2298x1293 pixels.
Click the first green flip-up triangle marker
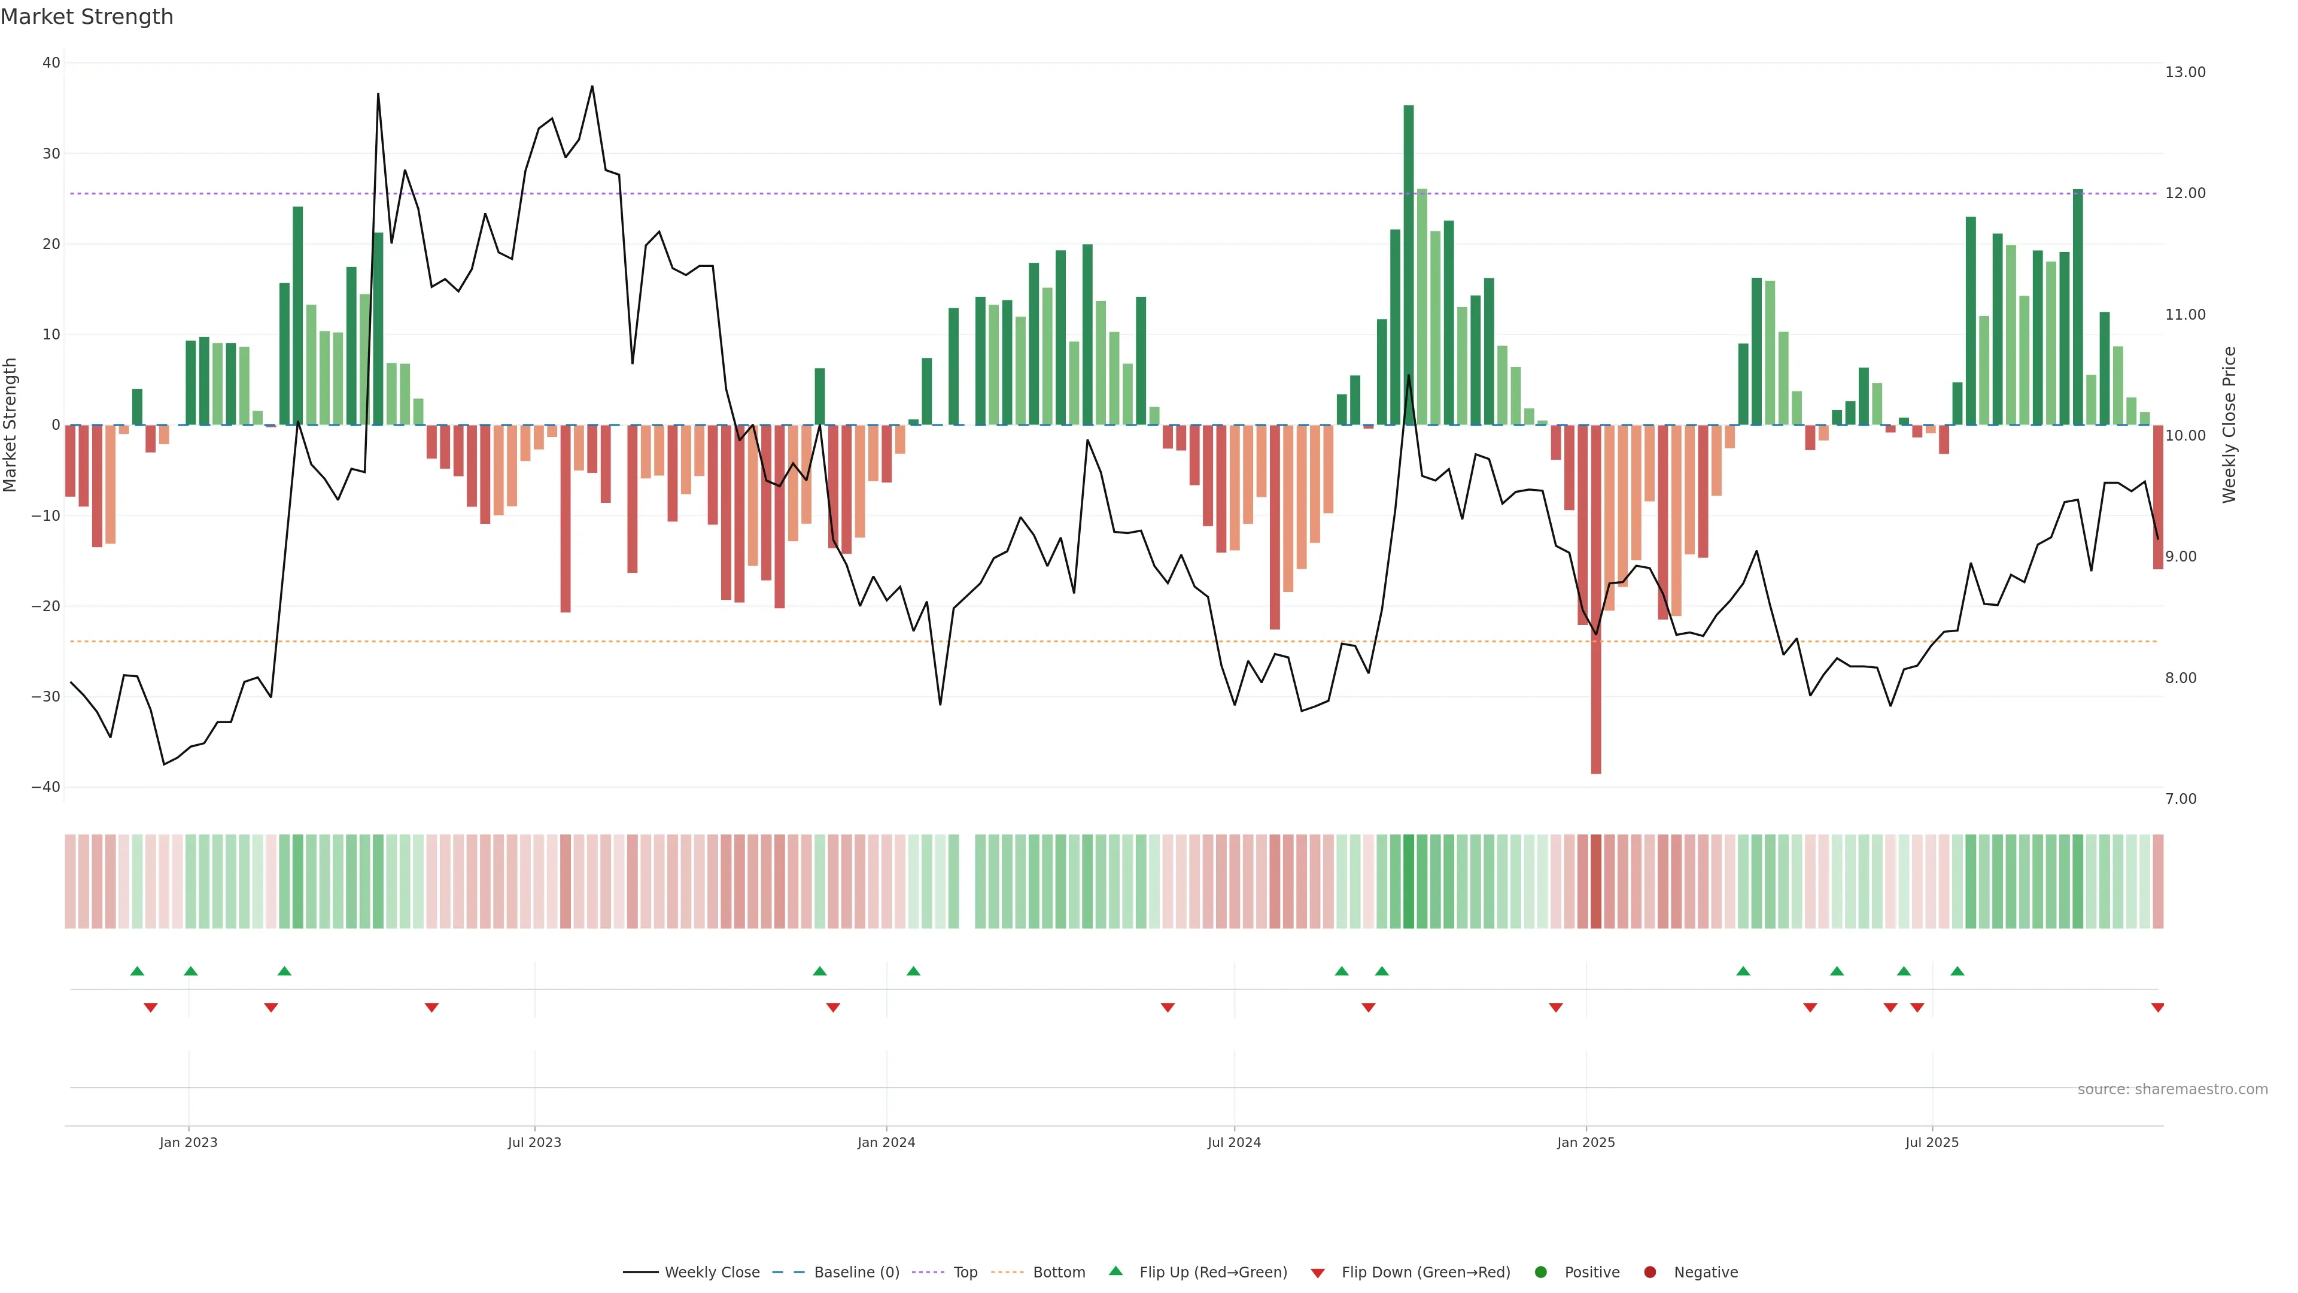136,971
